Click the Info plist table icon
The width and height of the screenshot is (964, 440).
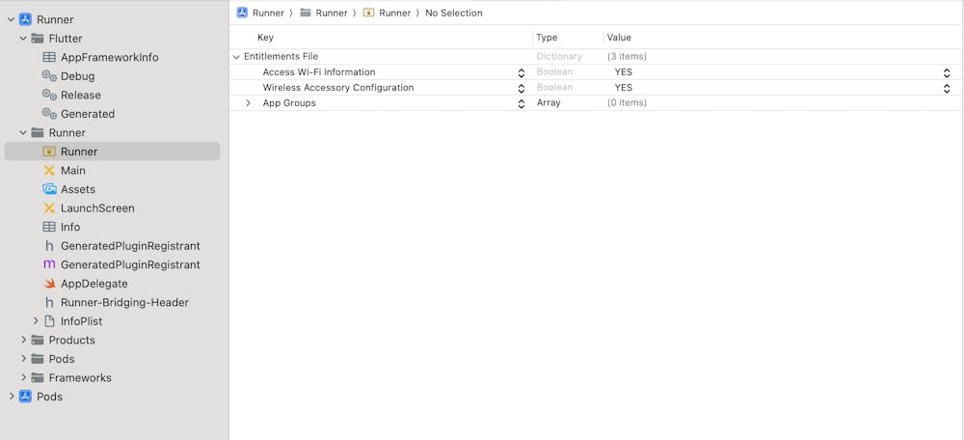(49, 227)
